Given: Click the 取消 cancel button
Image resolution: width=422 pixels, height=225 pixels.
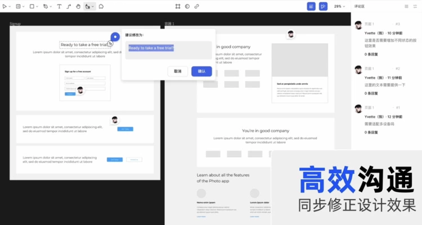Looking at the screenshot, I should point(177,71).
